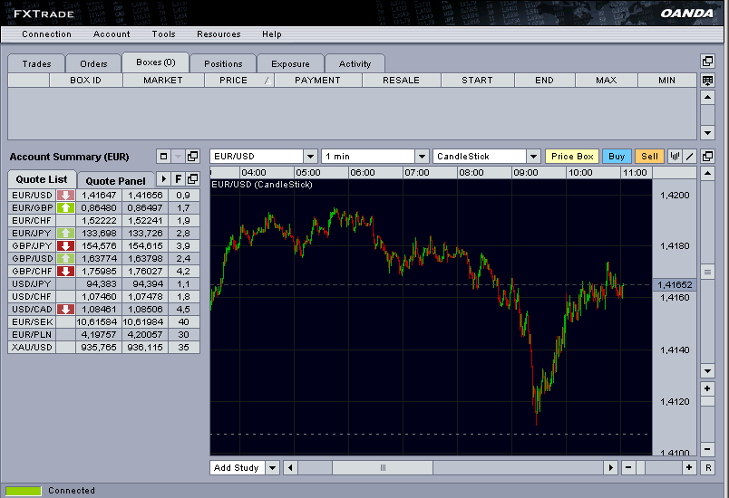The image size is (729, 498).
Task: Switch to the Trades tab
Action: click(x=36, y=64)
